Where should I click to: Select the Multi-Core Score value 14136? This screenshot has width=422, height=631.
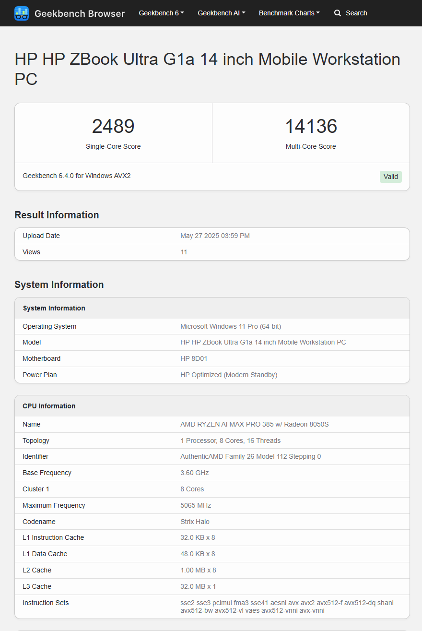tap(311, 126)
